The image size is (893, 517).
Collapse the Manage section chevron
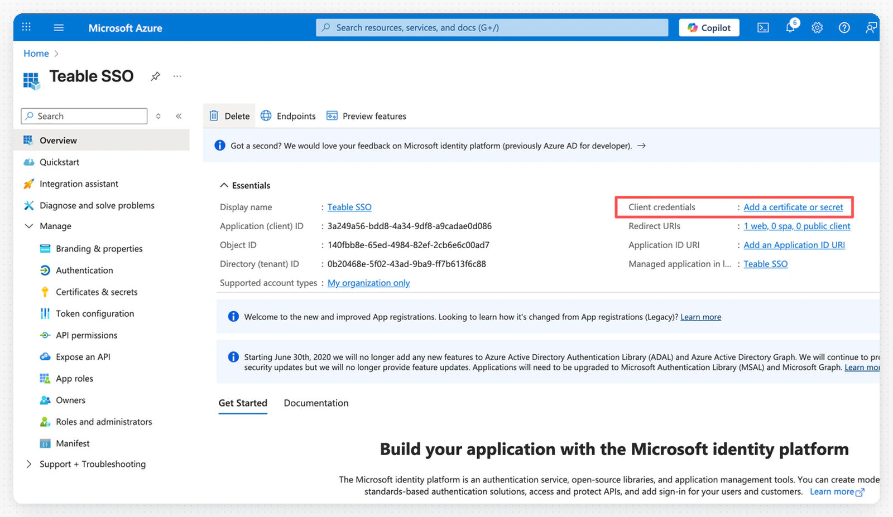tap(29, 226)
